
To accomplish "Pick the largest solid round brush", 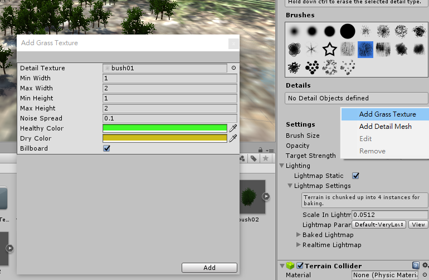I will [x=348, y=31].
